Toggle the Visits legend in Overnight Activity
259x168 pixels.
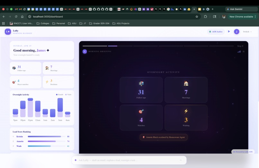pyautogui.click(x=68, y=95)
